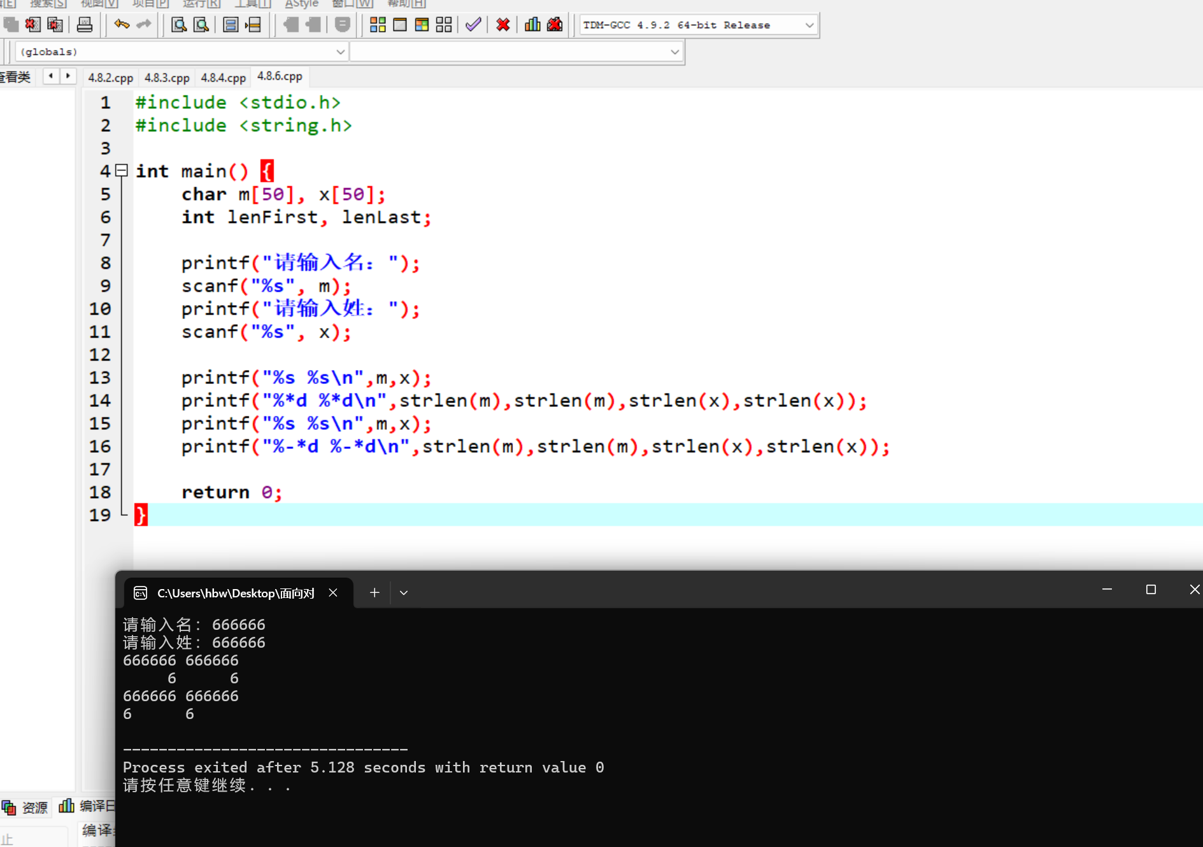Click terminal line '请输入姓: 666666'
The image size is (1203, 847).
[194, 643]
